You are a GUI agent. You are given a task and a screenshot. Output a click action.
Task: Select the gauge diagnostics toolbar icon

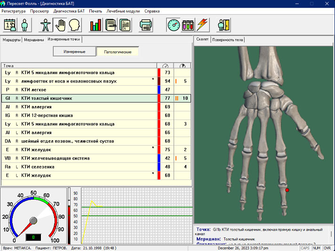click(x=174, y=24)
